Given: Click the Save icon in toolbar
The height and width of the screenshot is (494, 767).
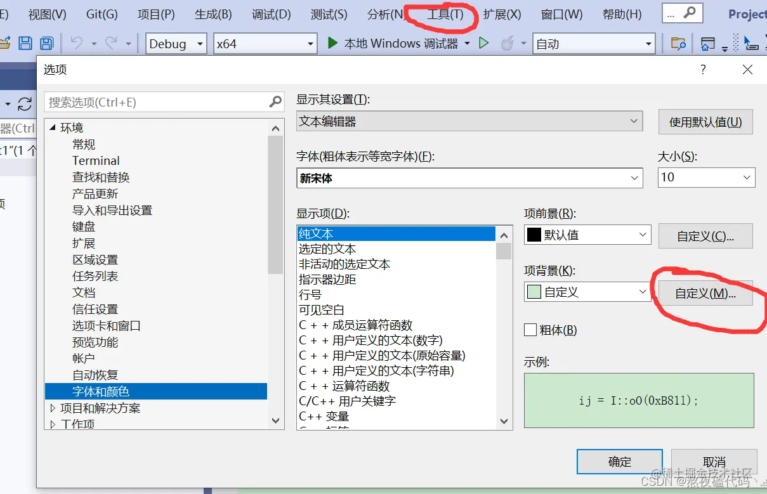Looking at the screenshot, I should point(25,43).
